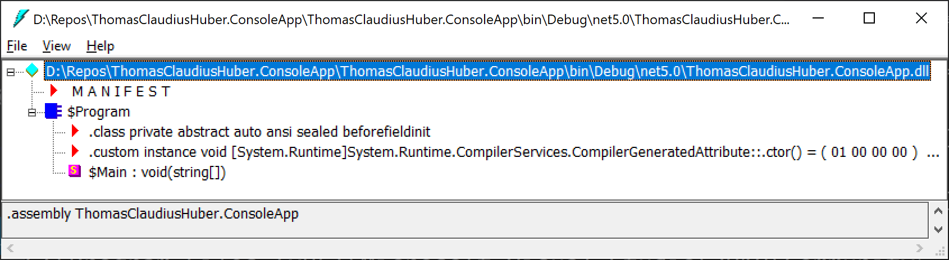
Task: Click the ILDASM lightning icon in the title bar
Action: (20, 19)
